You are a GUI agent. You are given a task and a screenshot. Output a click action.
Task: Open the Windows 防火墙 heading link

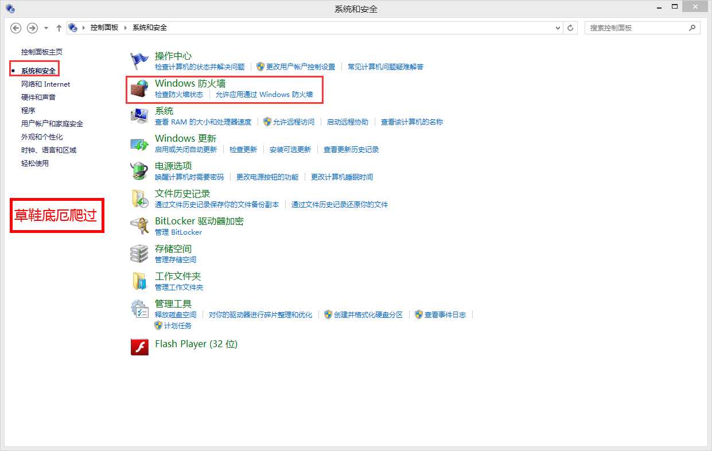(190, 83)
